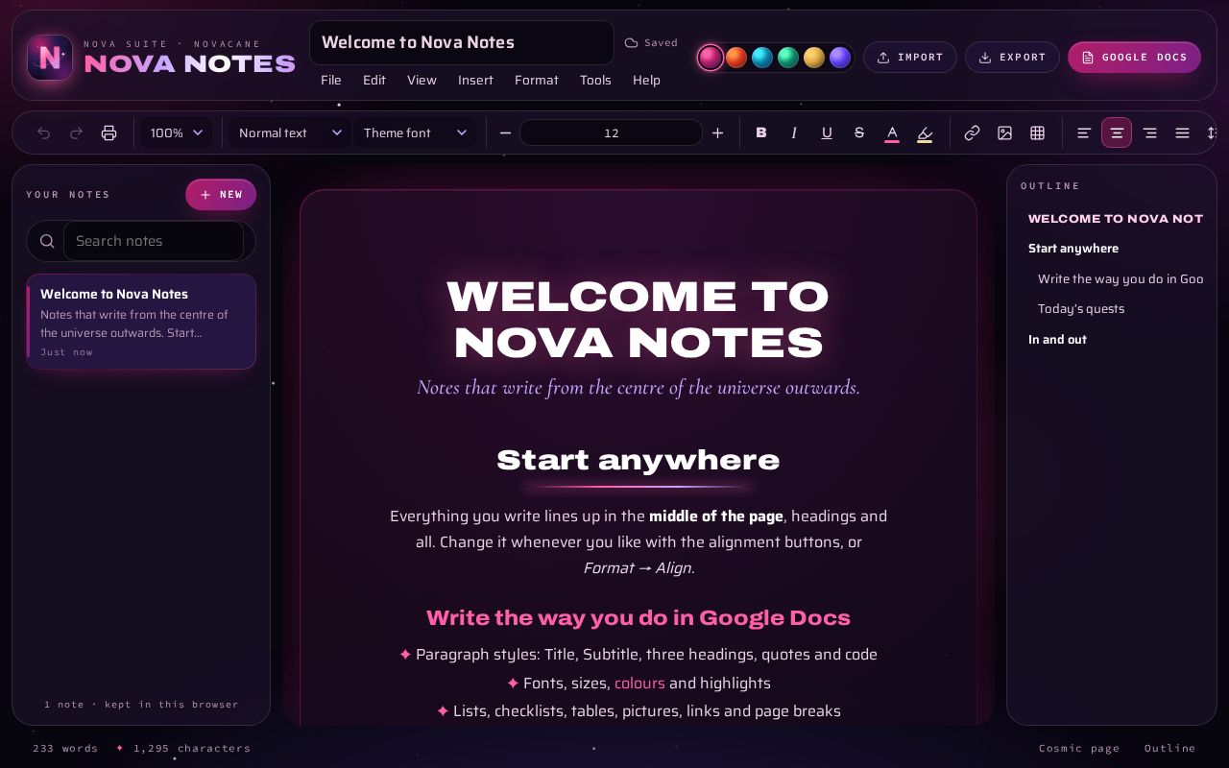Insert a link using the chain icon

click(x=972, y=132)
